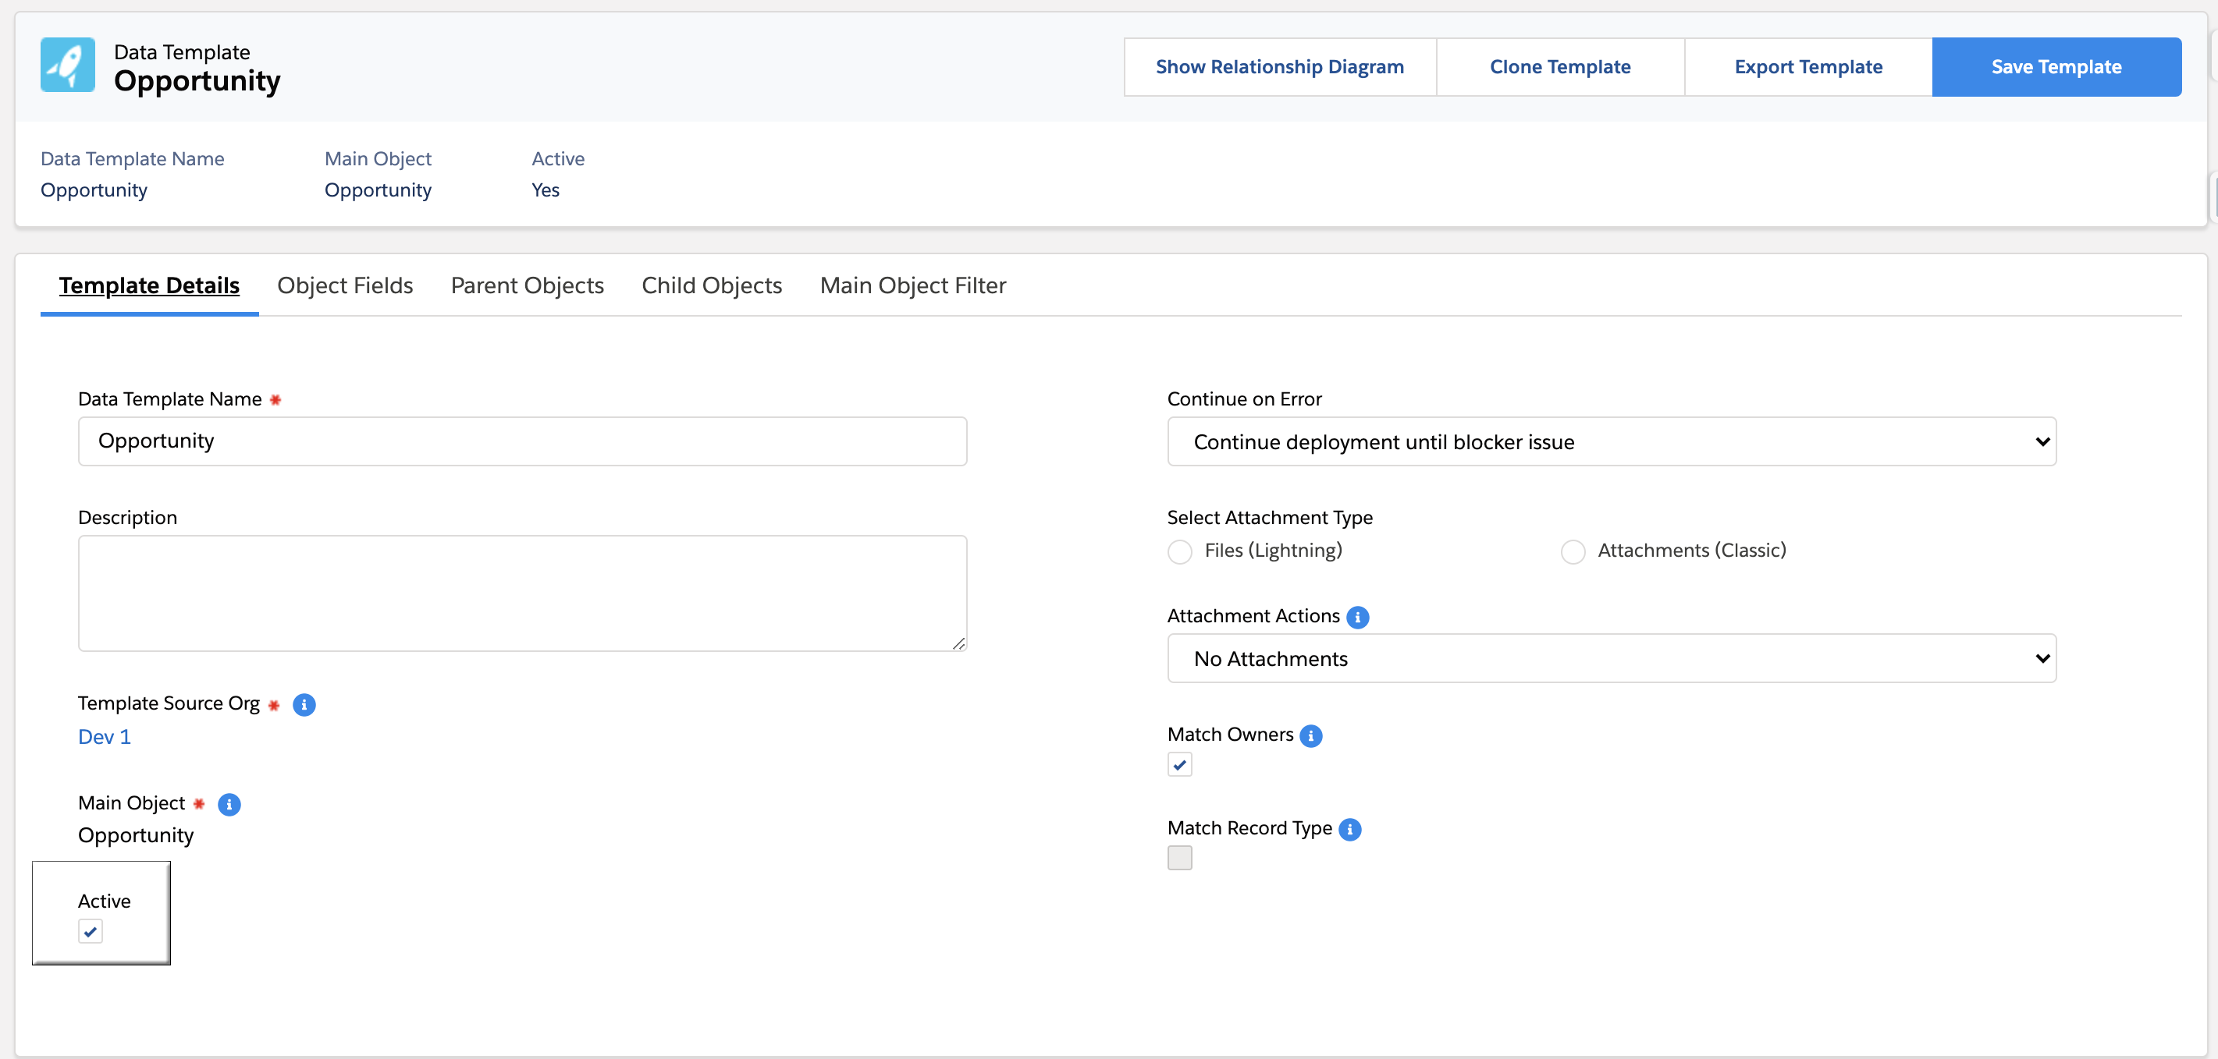Click the header Main Object value Opportunity
The width and height of the screenshot is (2218, 1059).
click(378, 190)
